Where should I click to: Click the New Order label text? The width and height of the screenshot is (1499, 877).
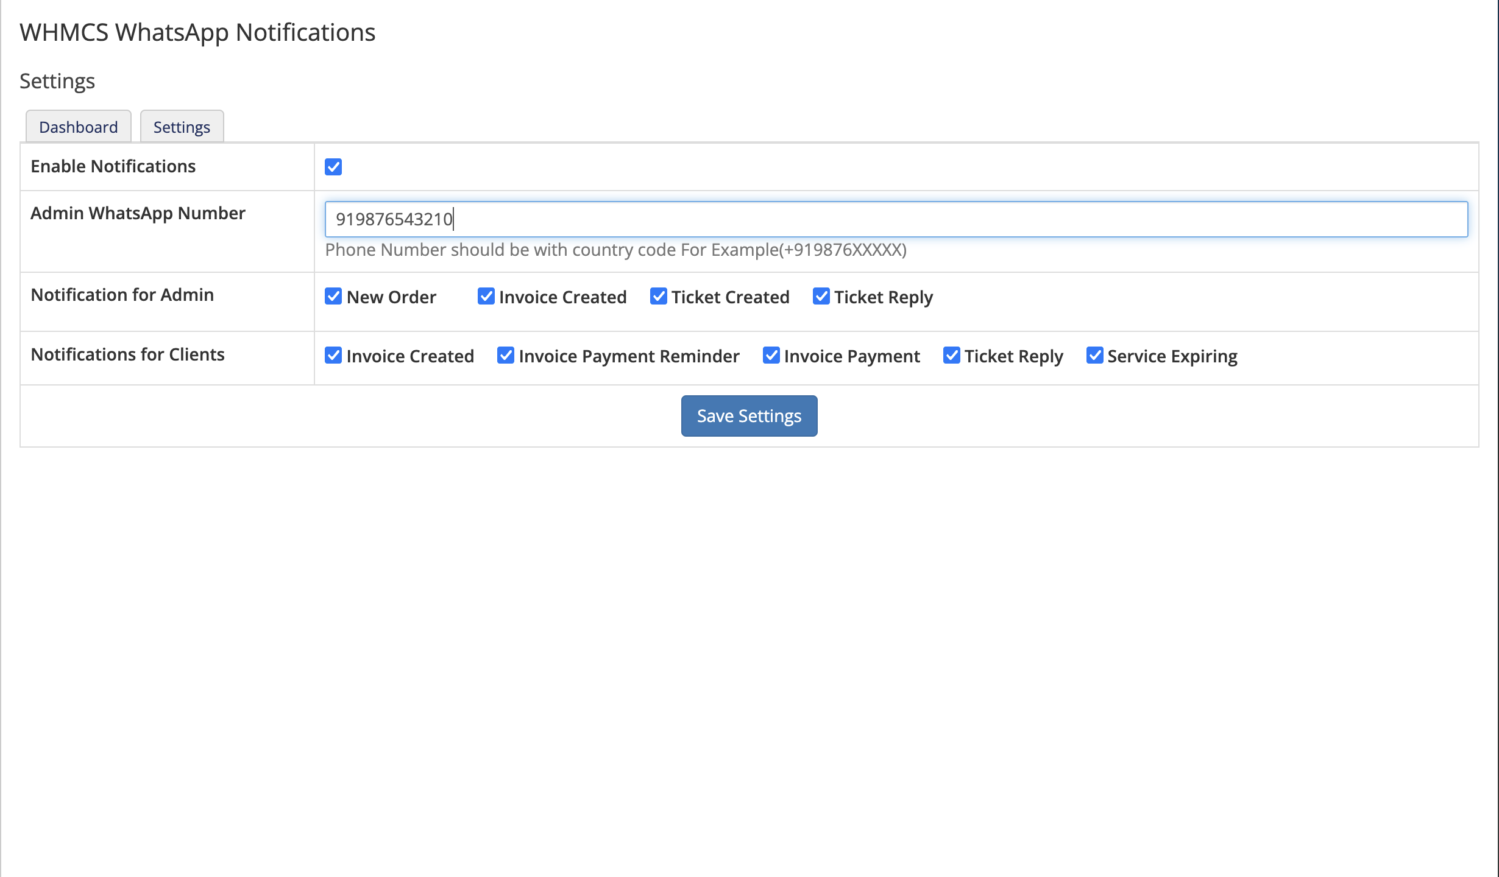391,297
